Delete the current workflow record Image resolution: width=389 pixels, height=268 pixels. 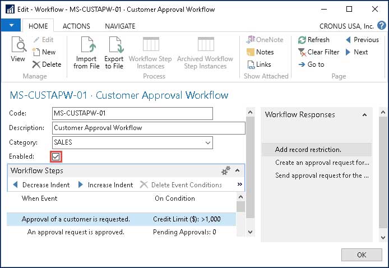tap(47, 64)
